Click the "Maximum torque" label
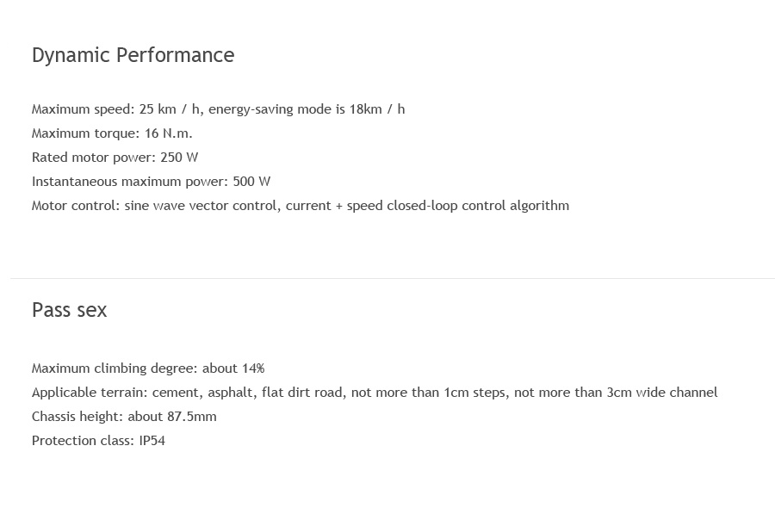The image size is (775, 514). [x=85, y=133]
